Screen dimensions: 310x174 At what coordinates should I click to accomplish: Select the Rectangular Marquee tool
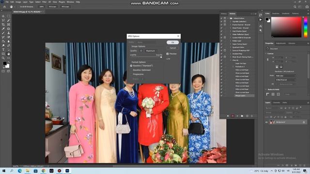pos(9,16)
